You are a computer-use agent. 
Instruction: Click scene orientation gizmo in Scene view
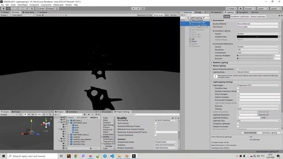tap(46, 124)
